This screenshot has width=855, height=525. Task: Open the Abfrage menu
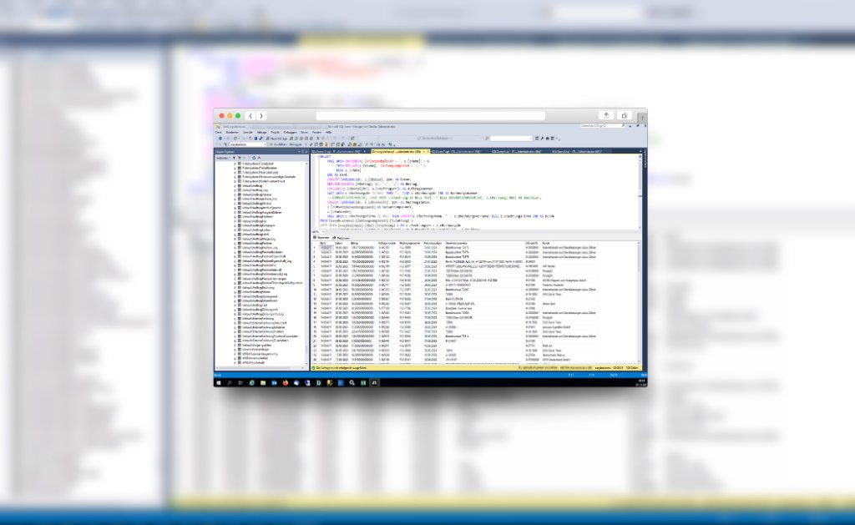(x=261, y=133)
